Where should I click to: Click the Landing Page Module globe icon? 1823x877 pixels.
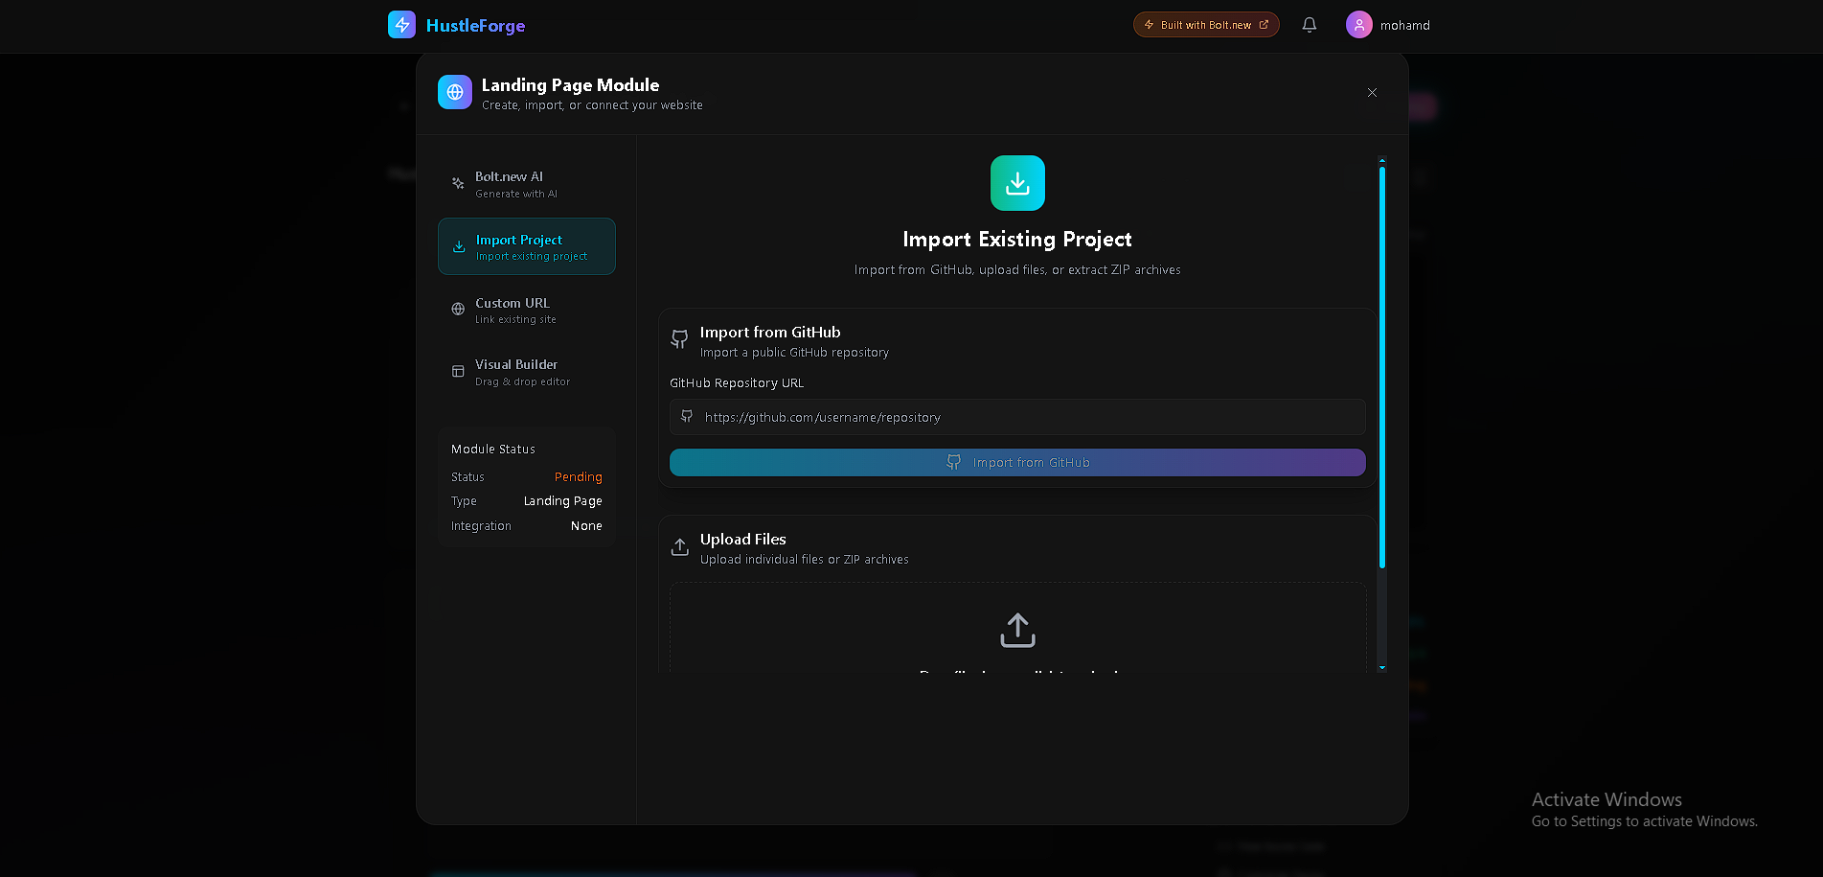[x=455, y=92]
